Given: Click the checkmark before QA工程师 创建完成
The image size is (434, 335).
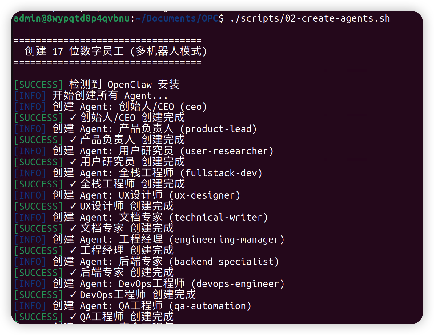Looking at the screenshot, I should point(73,317).
